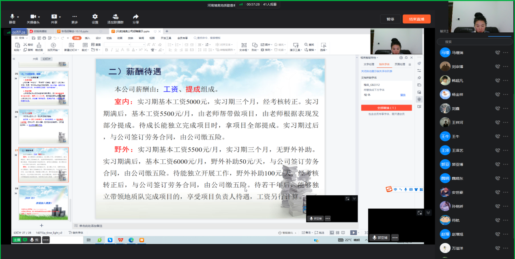515x259 pixels.
Task: Click the 文本框 text box icon
Action: coord(243,45)
